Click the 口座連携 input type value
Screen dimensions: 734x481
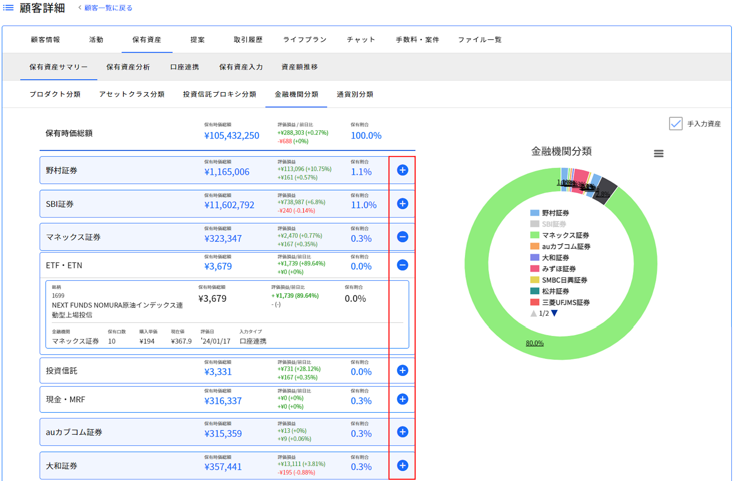click(253, 341)
